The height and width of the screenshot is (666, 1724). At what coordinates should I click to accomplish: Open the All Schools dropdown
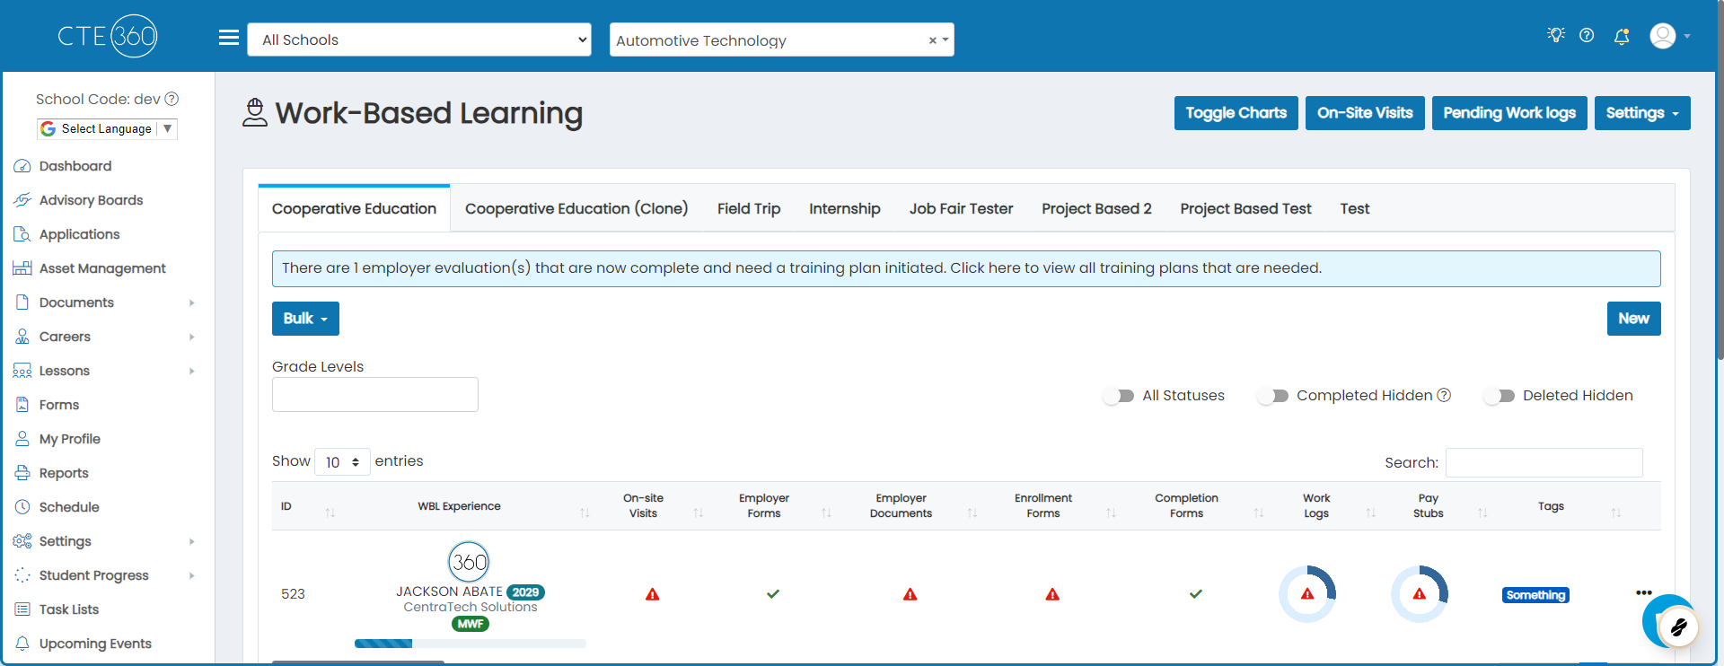419,39
